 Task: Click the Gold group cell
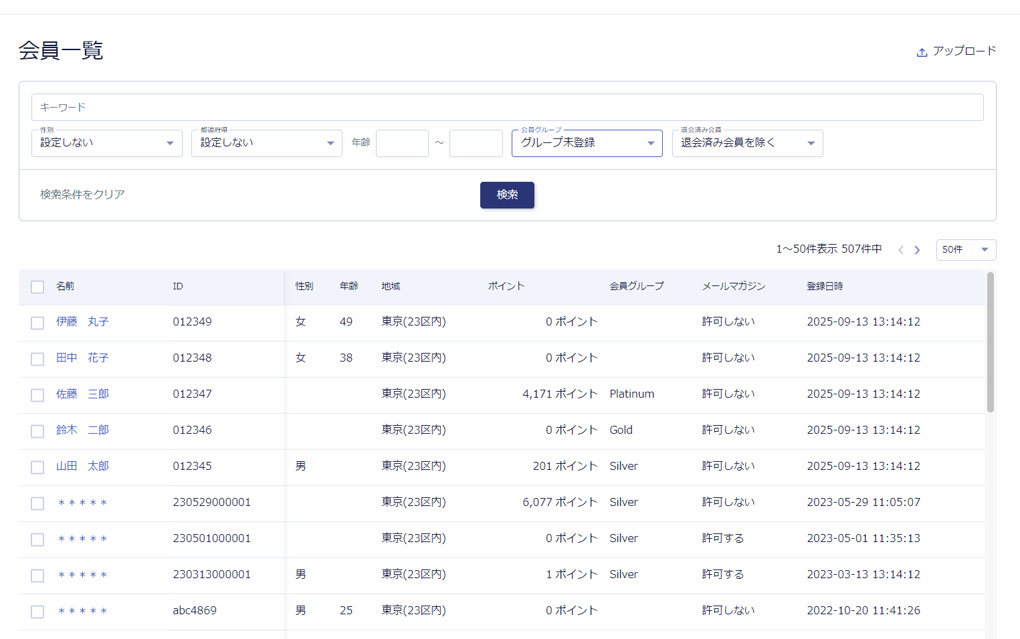(621, 430)
